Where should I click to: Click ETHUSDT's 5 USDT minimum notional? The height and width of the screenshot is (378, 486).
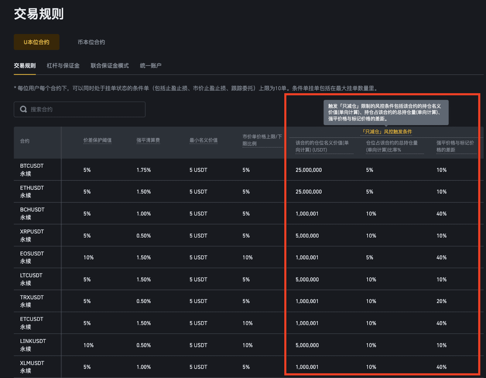coord(198,192)
